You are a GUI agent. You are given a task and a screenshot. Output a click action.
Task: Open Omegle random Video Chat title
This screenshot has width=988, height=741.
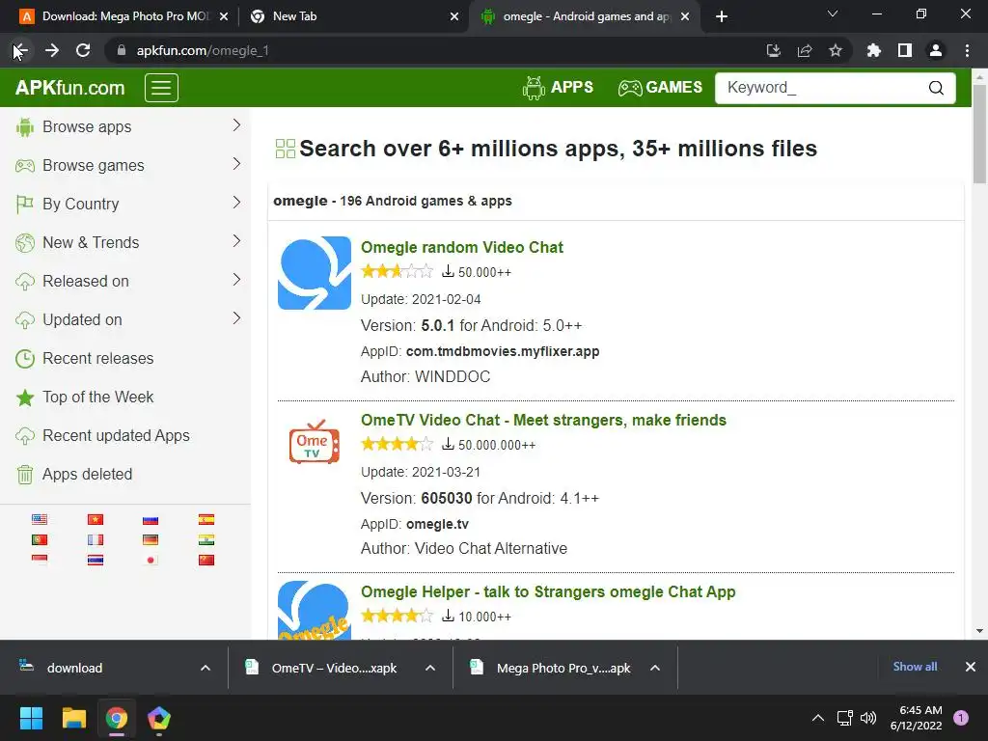(x=462, y=247)
